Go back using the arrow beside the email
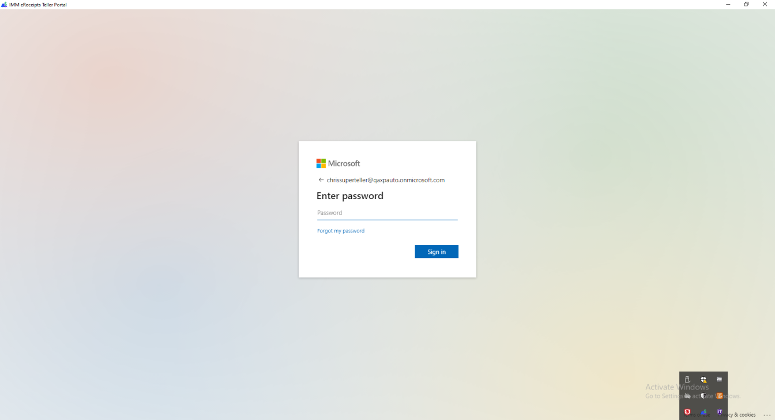Image resolution: width=775 pixels, height=420 pixels. pos(321,180)
